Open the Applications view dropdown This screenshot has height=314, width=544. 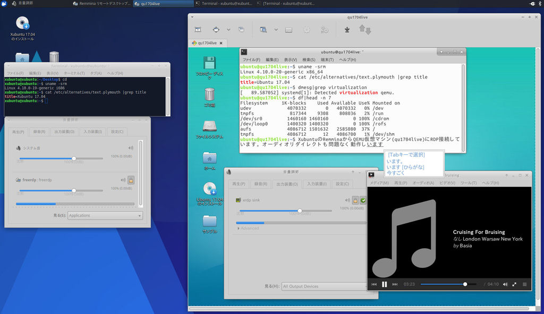tap(105, 215)
